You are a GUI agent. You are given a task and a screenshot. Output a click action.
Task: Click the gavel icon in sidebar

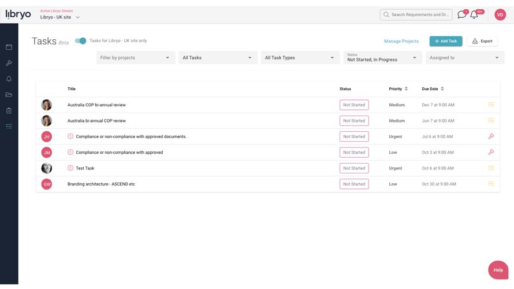(9, 63)
